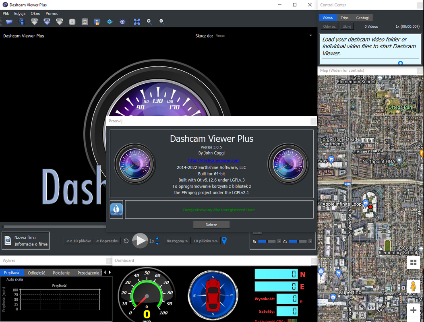
Task: Go to next file with 'Następny >'
Action: [x=177, y=241]
